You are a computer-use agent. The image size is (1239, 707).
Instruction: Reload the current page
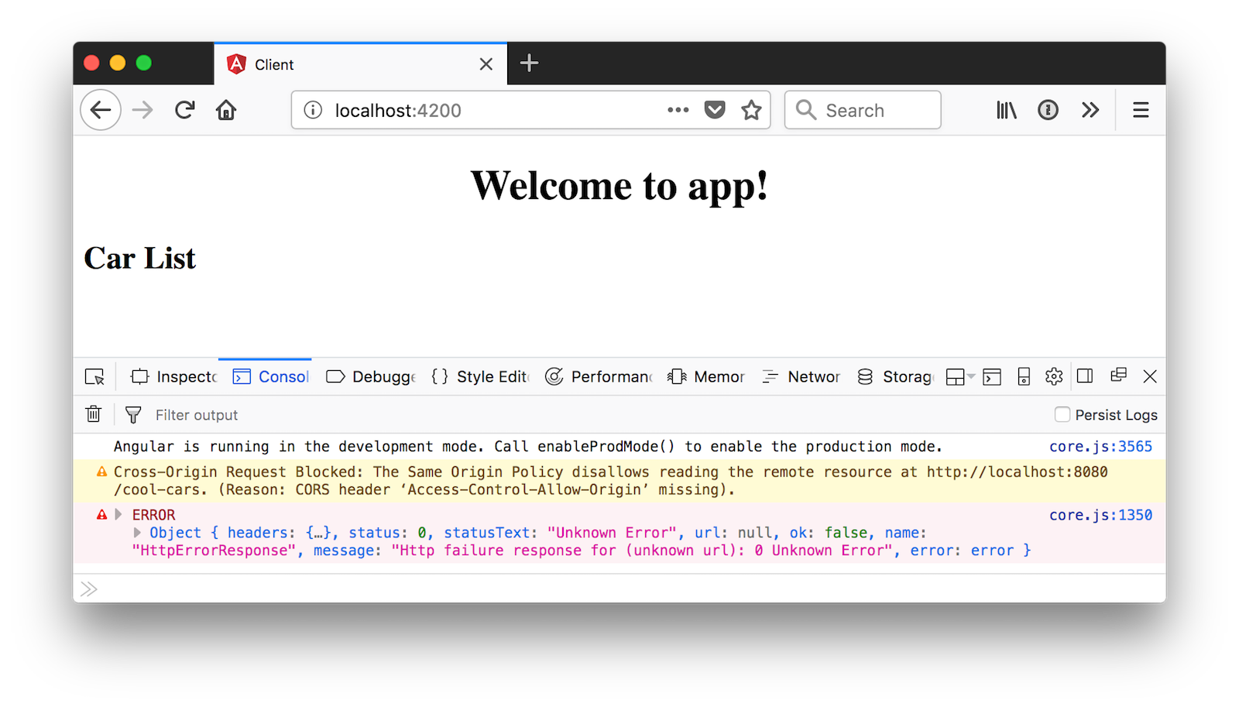[184, 110]
